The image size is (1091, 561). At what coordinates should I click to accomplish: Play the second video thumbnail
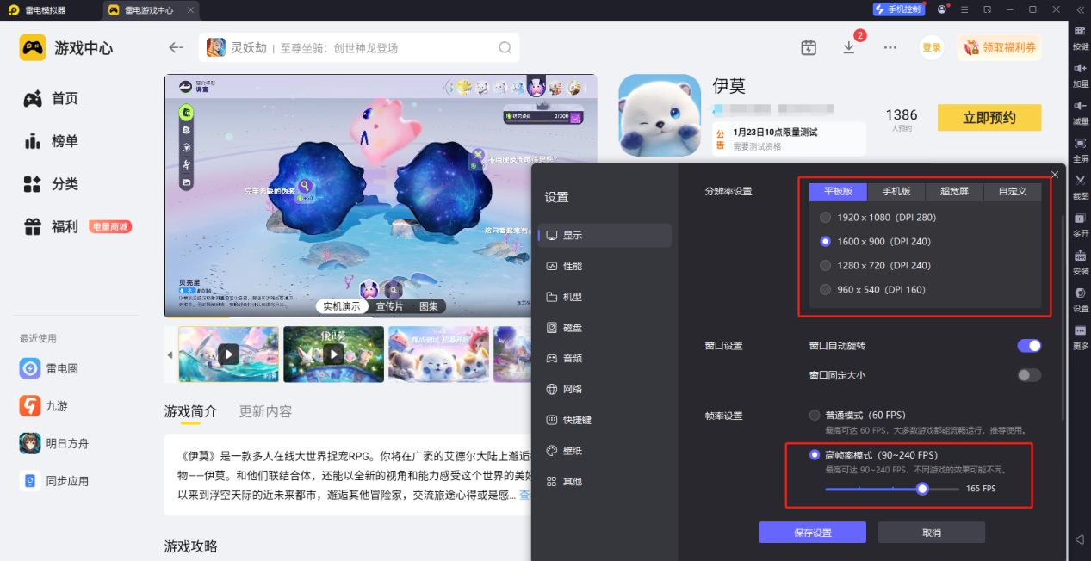pyautogui.click(x=333, y=354)
